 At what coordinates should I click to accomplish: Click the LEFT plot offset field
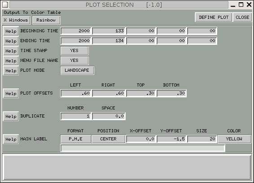tap(76, 93)
